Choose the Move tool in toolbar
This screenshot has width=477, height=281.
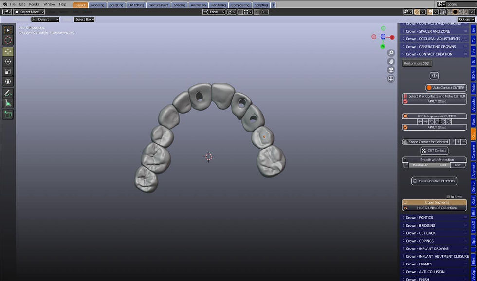[x=8, y=51]
